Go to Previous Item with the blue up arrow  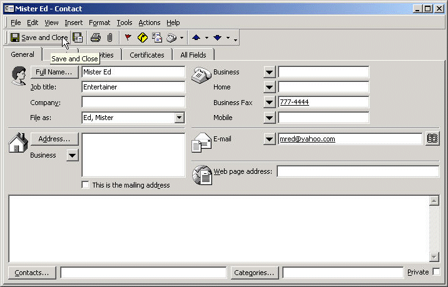click(196, 38)
